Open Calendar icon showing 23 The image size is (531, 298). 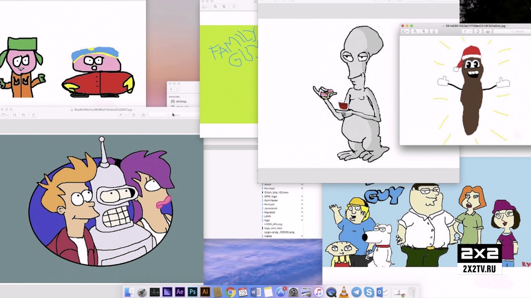coord(243,292)
